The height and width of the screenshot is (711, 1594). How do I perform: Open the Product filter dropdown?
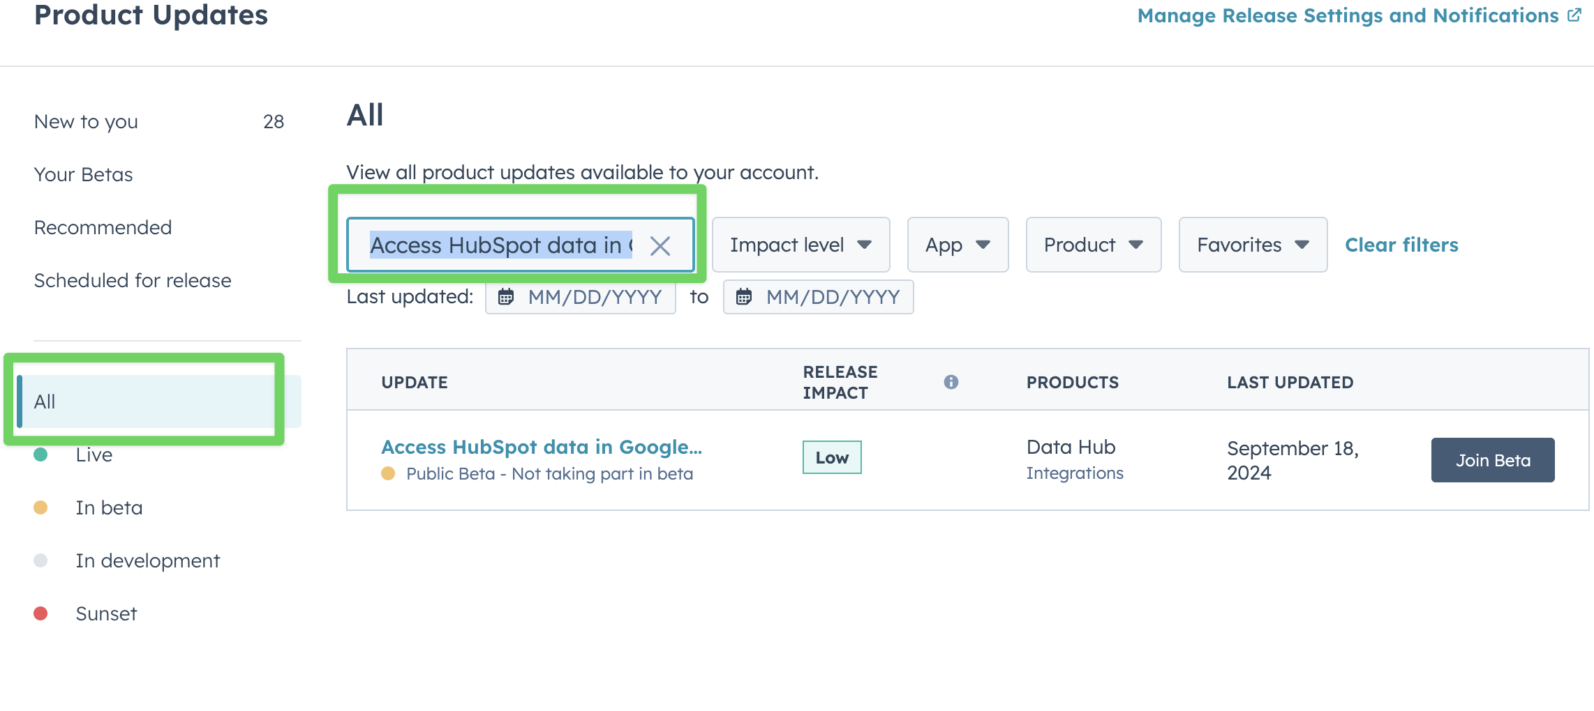click(1093, 245)
